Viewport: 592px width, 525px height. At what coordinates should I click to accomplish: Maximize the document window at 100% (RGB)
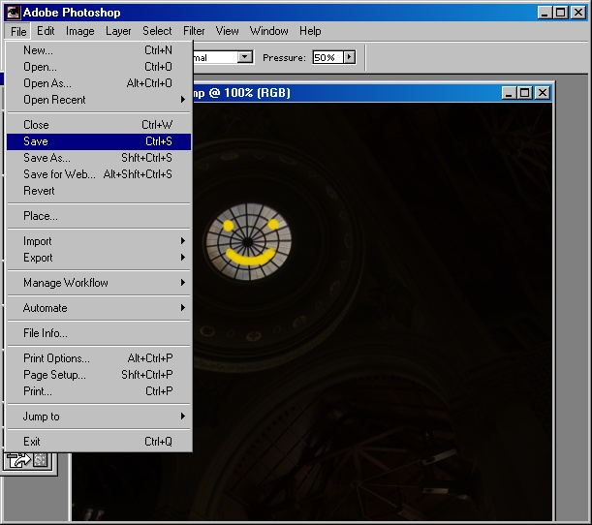click(x=525, y=93)
